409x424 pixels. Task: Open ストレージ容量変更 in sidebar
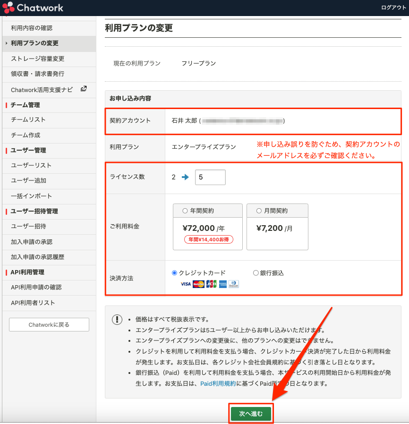[49, 59]
